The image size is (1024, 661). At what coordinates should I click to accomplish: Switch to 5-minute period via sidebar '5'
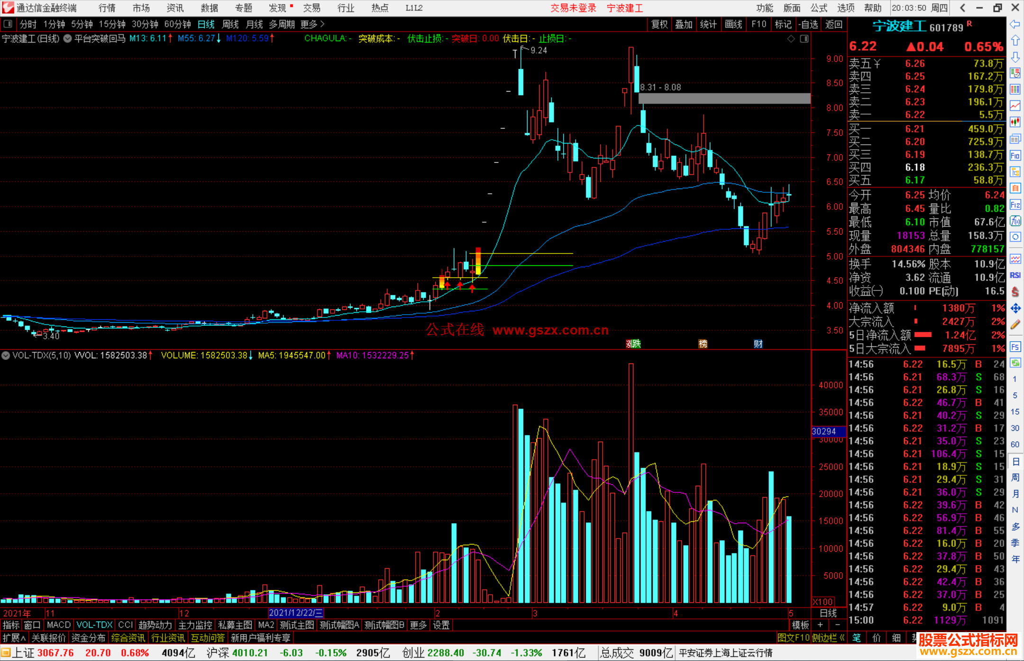pos(1015,395)
